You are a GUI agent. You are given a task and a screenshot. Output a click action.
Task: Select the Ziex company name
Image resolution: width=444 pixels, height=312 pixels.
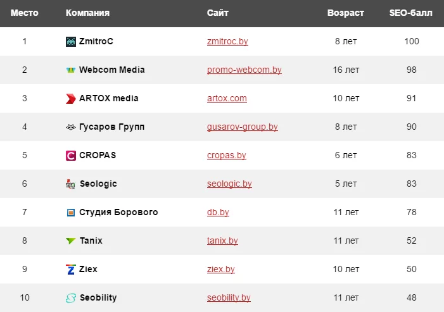click(88, 269)
